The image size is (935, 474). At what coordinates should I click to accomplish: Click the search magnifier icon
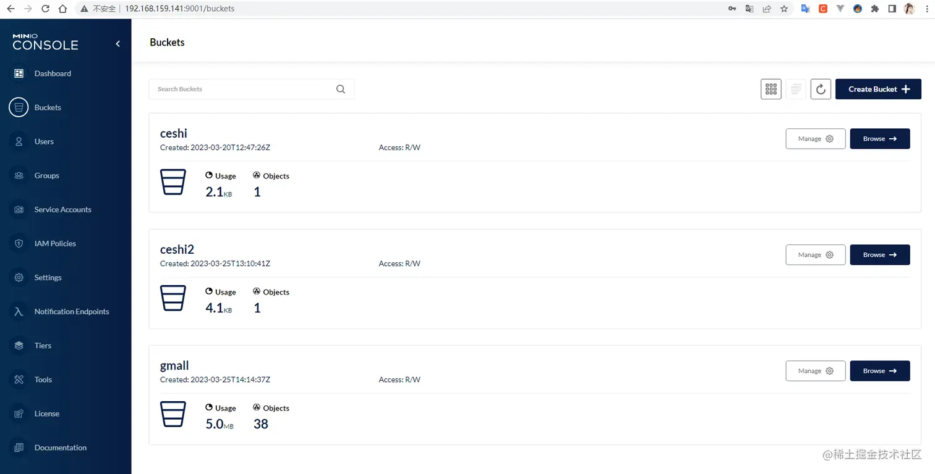341,89
